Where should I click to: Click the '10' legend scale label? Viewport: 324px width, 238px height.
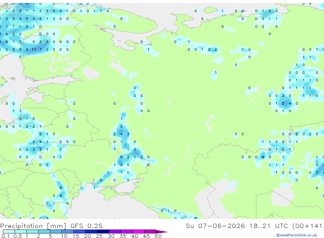point(64,236)
